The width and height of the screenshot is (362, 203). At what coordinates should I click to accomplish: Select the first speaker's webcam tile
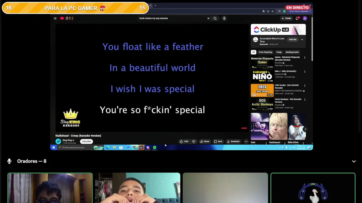[x=50, y=188]
